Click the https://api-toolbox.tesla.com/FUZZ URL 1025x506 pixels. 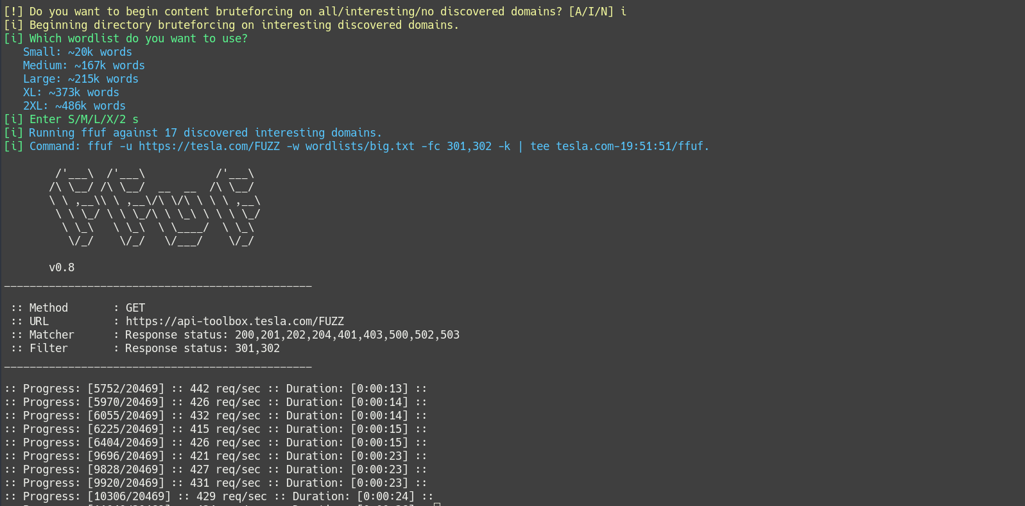tap(235, 321)
